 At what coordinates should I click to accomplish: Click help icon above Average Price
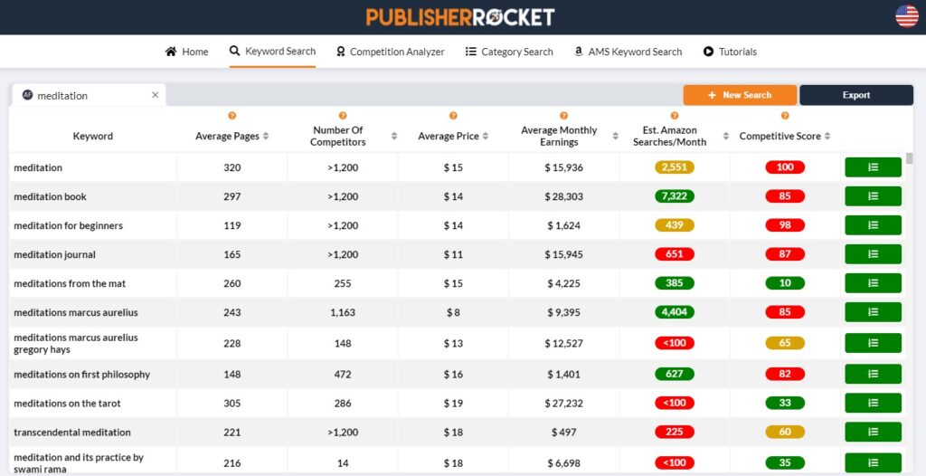pos(453,116)
